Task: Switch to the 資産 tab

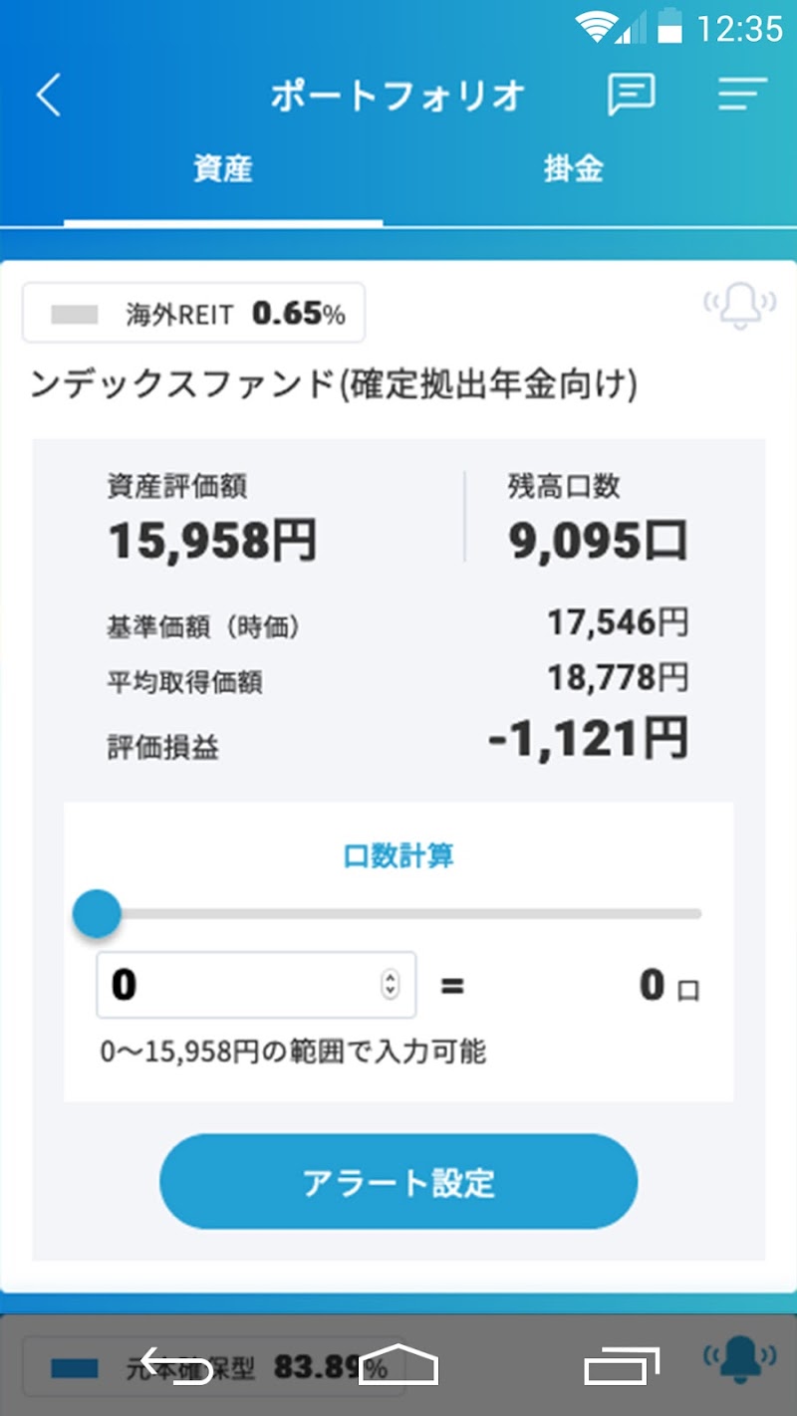Action: (223, 168)
